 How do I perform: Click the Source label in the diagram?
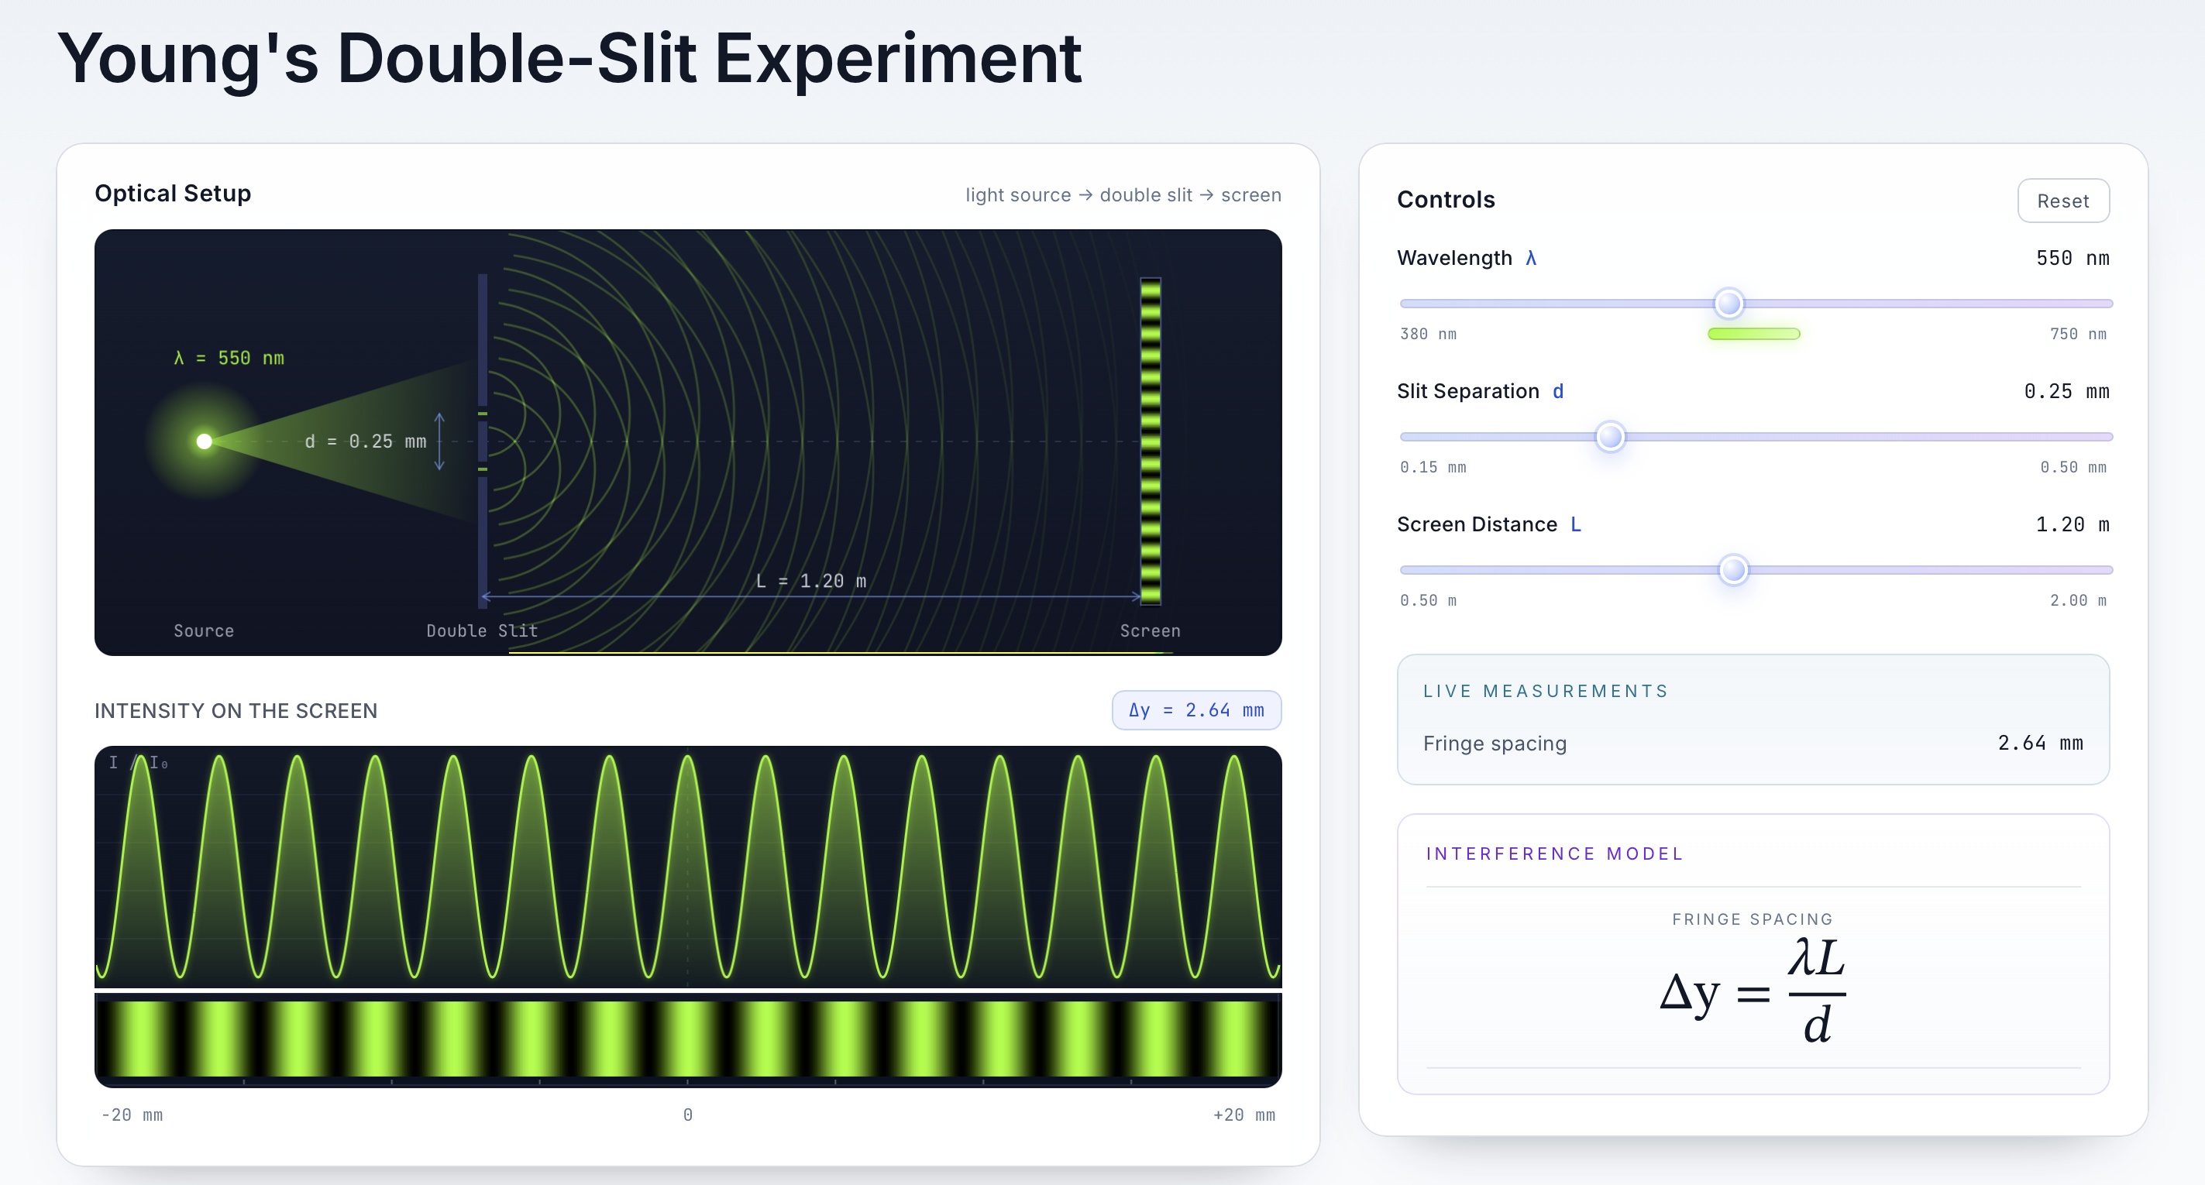click(x=204, y=630)
